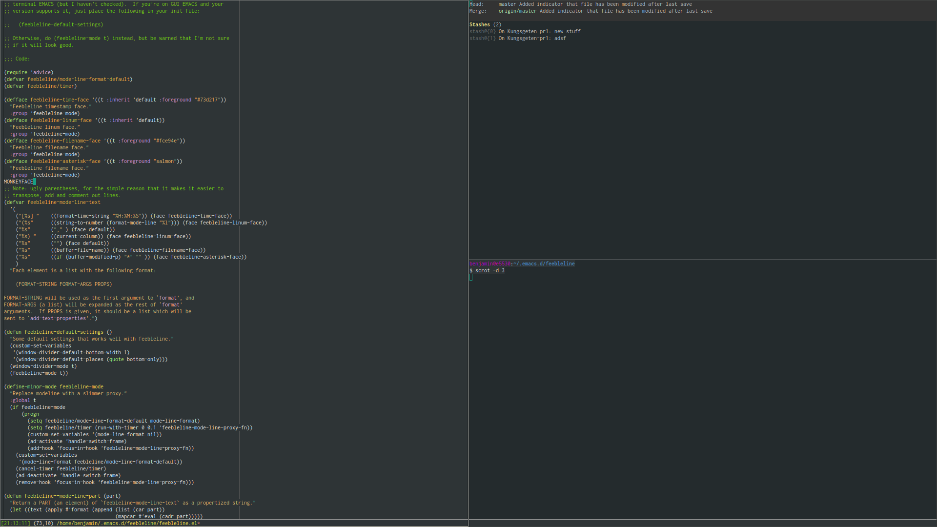937x527 pixels.
Task: Click 'origin/master' on the Merge line
Action: pyautogui.click(x=517, y=11)
